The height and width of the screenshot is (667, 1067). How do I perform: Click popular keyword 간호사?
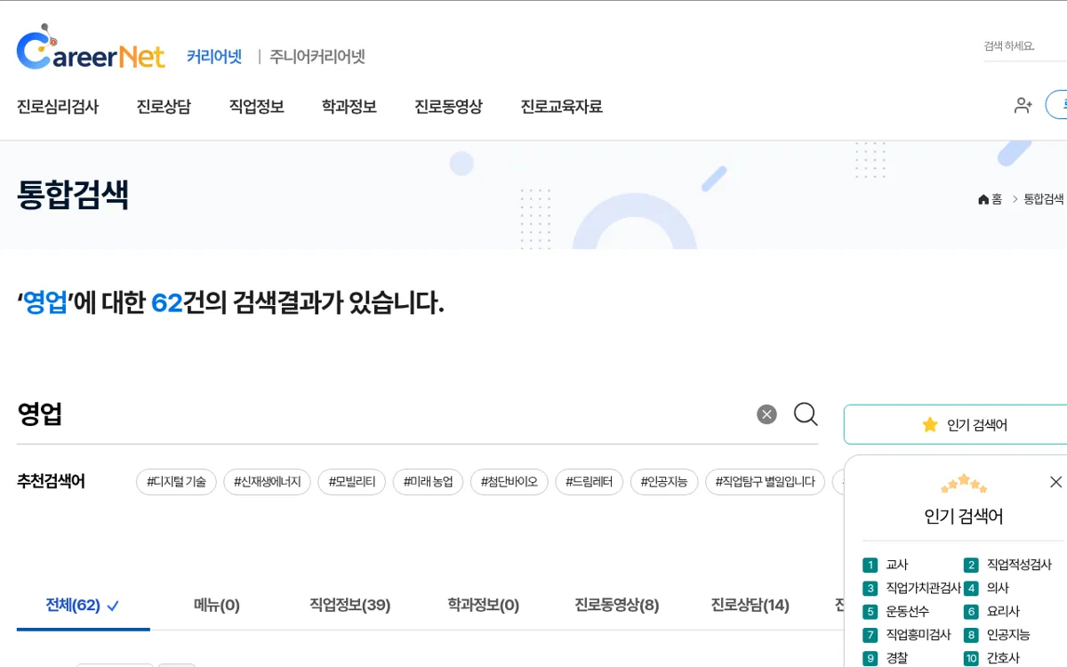pyautogui.click(x=1003, y=659)
